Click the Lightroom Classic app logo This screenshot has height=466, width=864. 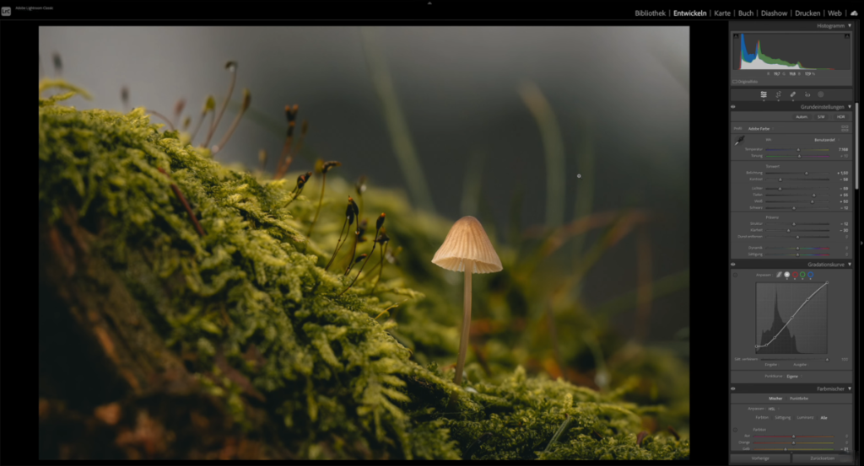tap(6, 10)
